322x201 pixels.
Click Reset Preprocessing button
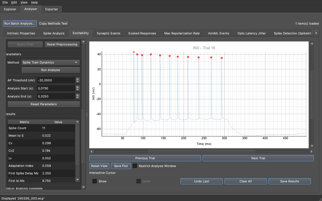[x=62, y=44]
